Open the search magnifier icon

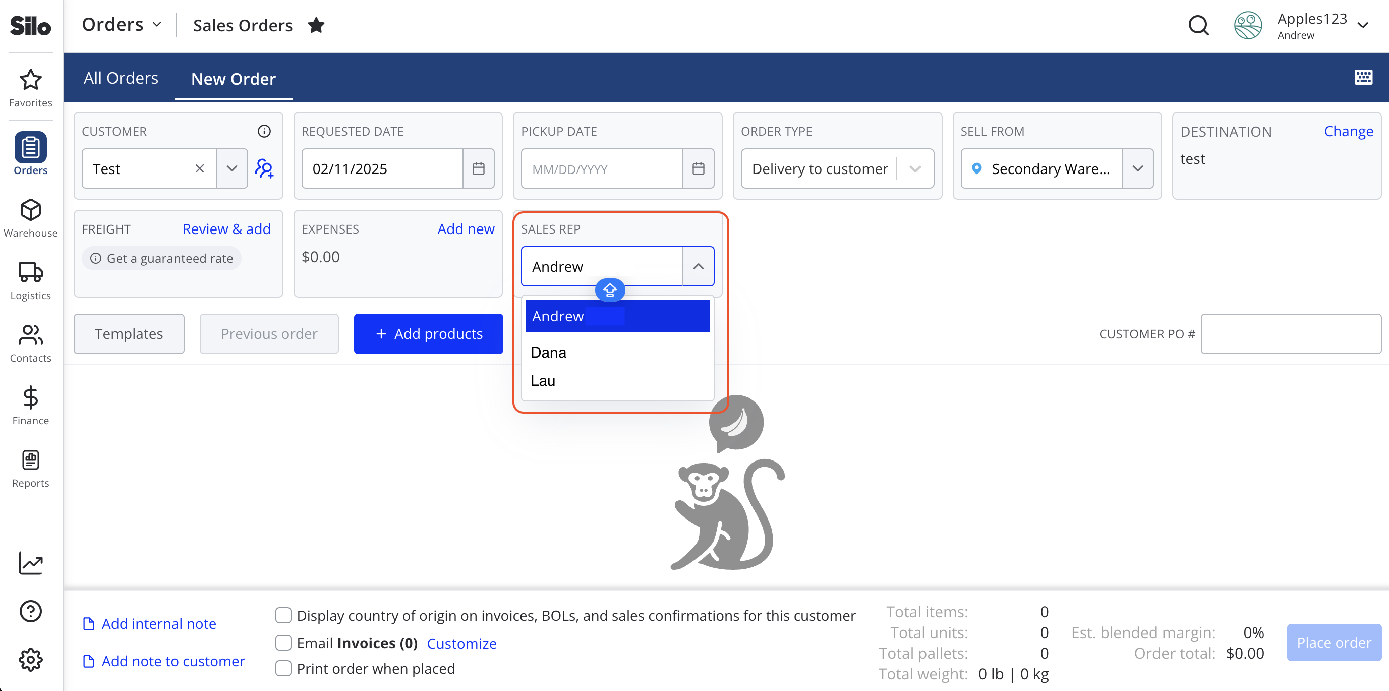(1199, 25)
